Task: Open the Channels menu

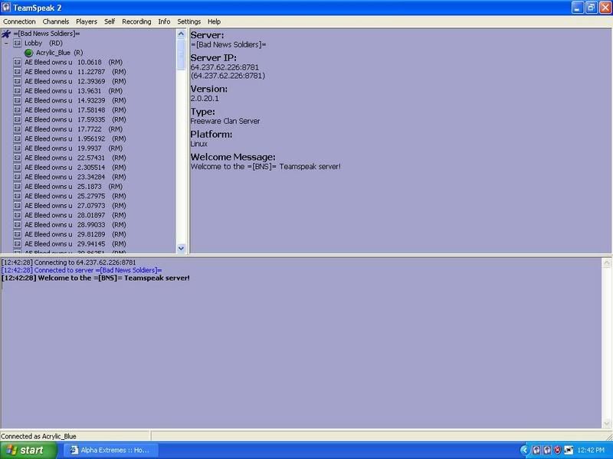Action: coord(55,21)
